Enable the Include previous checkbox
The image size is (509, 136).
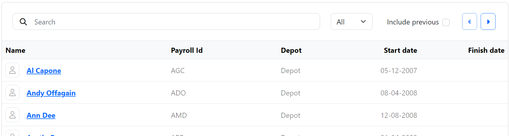click(x=446, y=22)
